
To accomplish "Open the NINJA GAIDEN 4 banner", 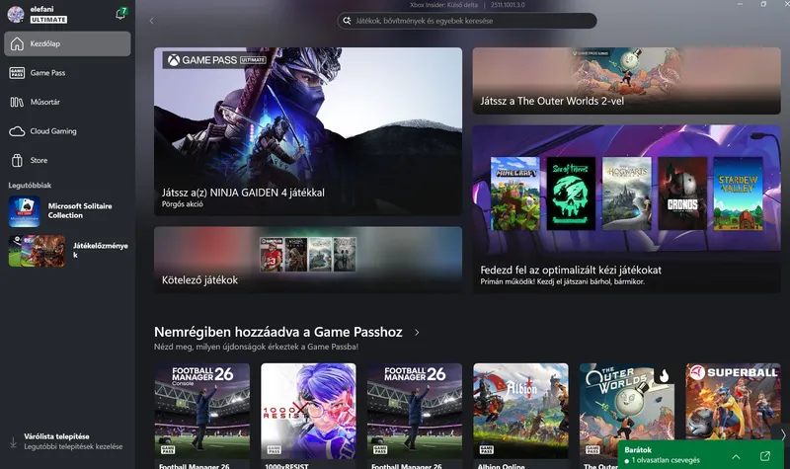I will tap(308, 131).
